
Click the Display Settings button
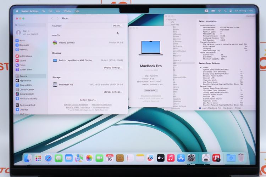coord(113,68)
